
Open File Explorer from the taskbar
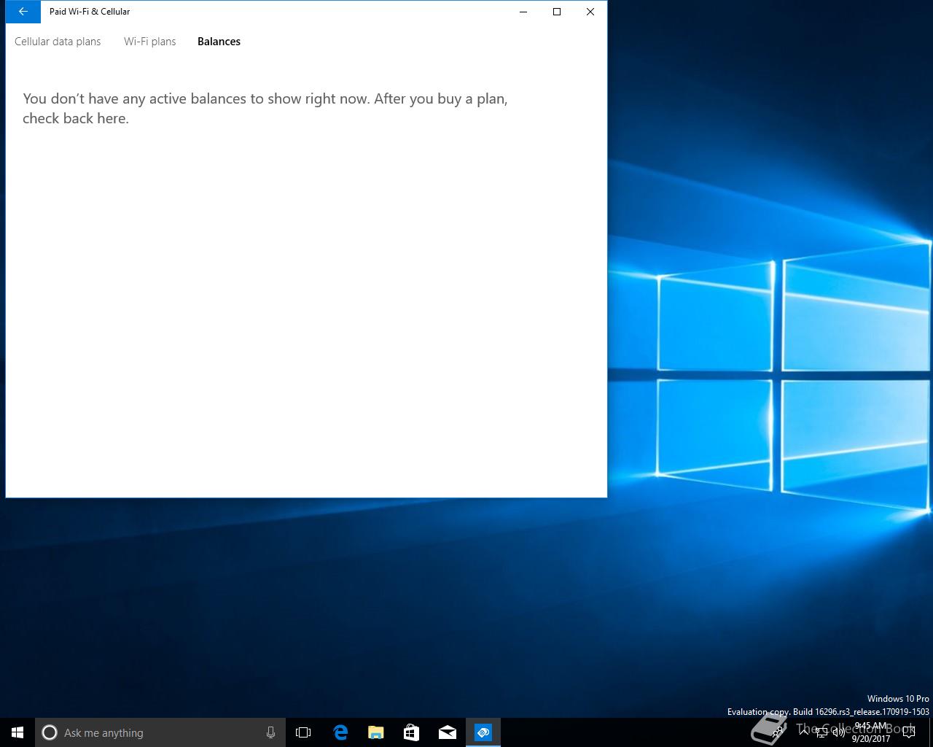[x=375, y=732]
